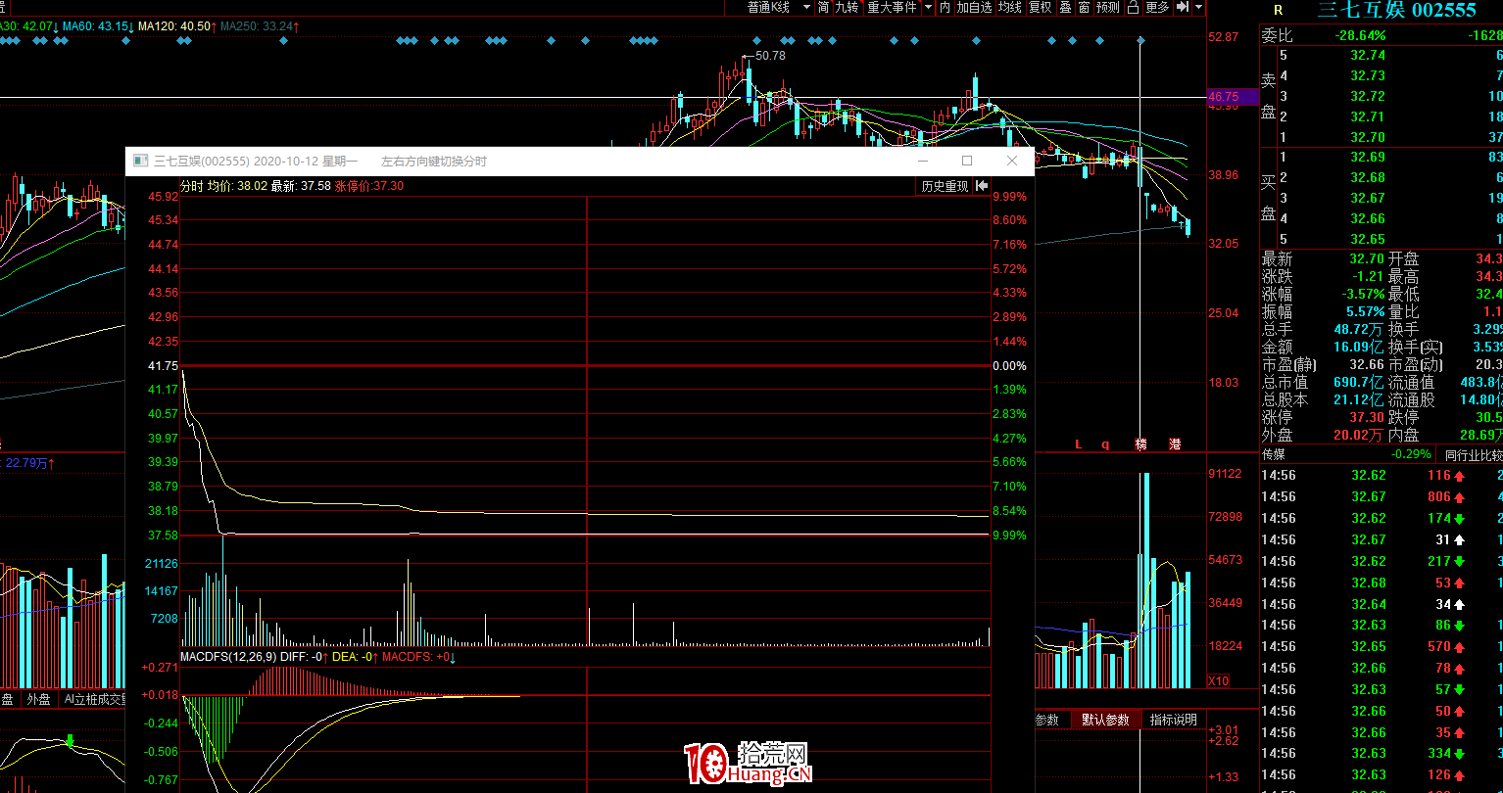Open the 重大事件 events button
Image resolution: width=1503 pixels, height=793 pixels.
pyautogui.click(x=892, y=7)
